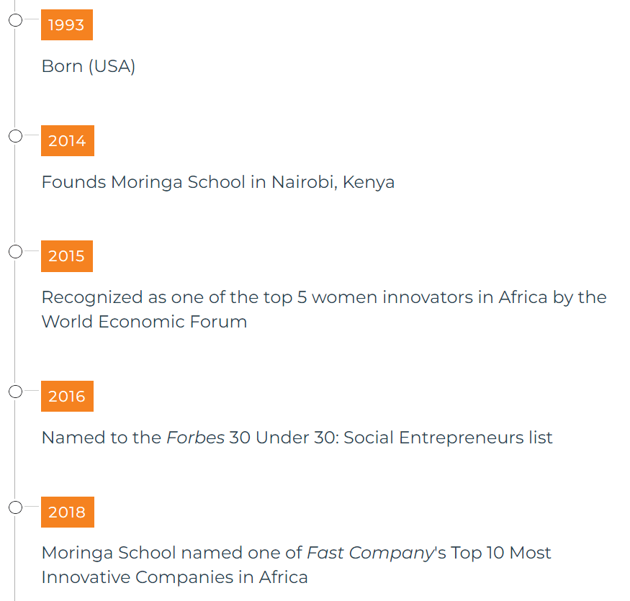Select the orange 1993 year badge
The width and height of the screenshot is (630, 601).
pyautogui.click(x=67, y=25)
